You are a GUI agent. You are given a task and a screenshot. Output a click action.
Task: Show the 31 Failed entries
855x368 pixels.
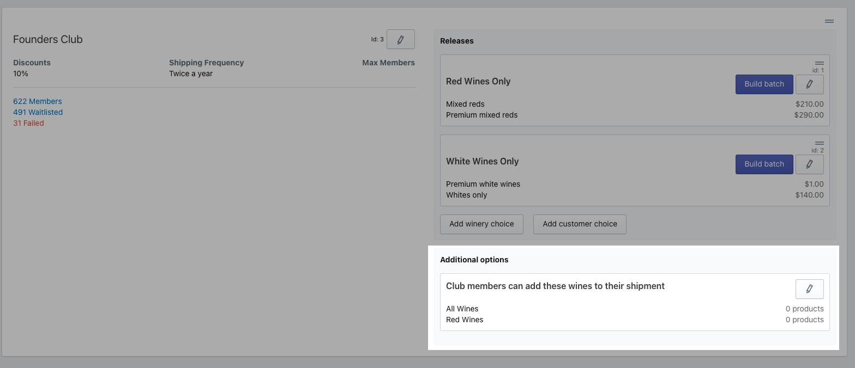coord(28,123)
